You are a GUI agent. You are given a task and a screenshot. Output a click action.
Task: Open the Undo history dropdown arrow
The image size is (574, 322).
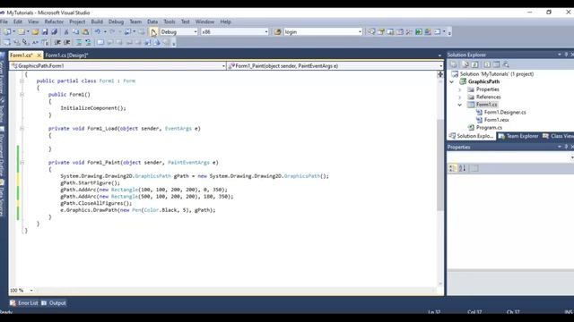pos(105,32)
